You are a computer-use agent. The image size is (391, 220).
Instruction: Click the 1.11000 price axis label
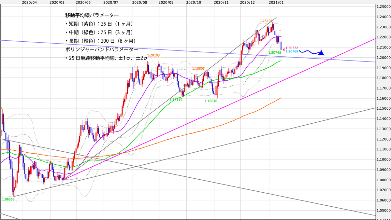pos(383,149)
